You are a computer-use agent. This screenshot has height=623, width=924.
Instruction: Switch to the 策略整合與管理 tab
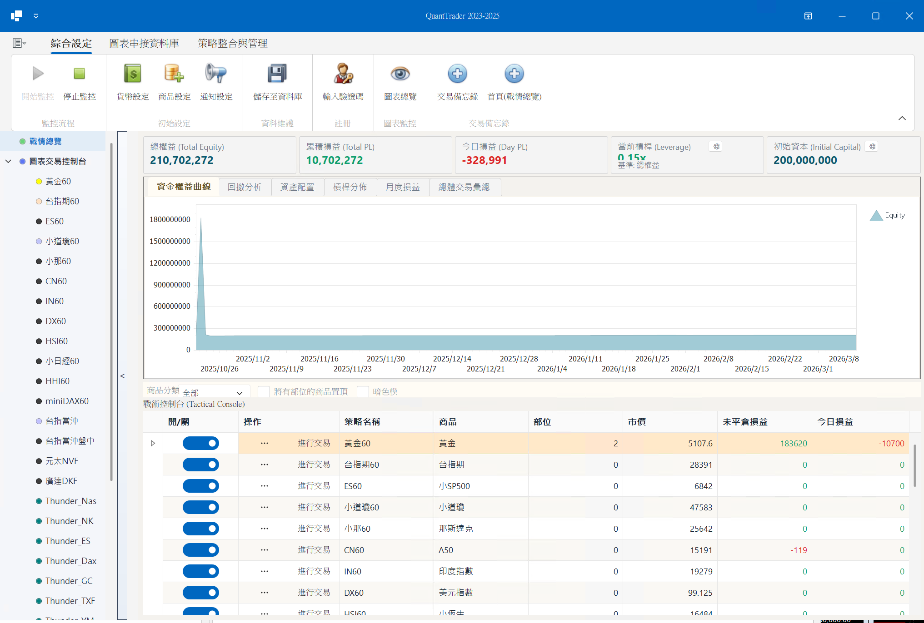point(232,43)
